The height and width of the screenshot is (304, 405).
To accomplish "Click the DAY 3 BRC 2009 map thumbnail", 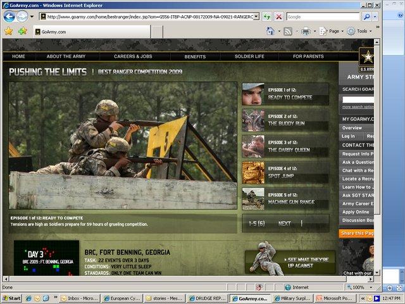I will pos(46,258).
